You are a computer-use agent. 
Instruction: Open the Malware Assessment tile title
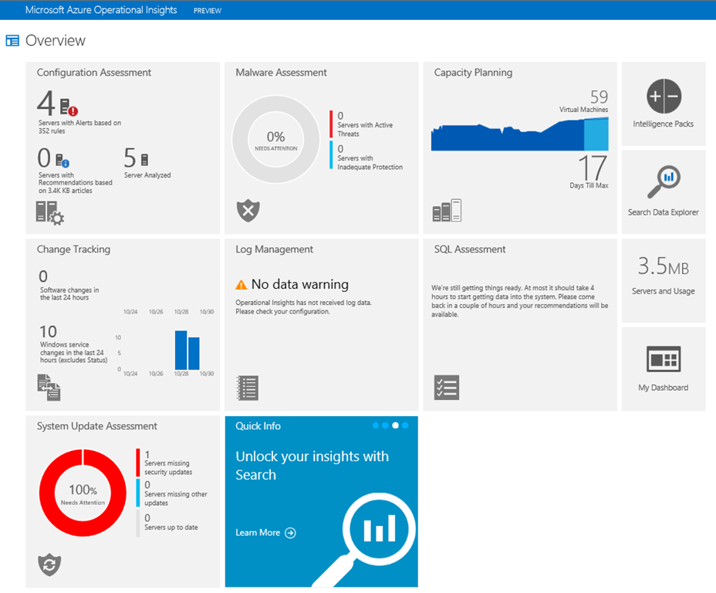pyautogui.click(x=281, y=73)
